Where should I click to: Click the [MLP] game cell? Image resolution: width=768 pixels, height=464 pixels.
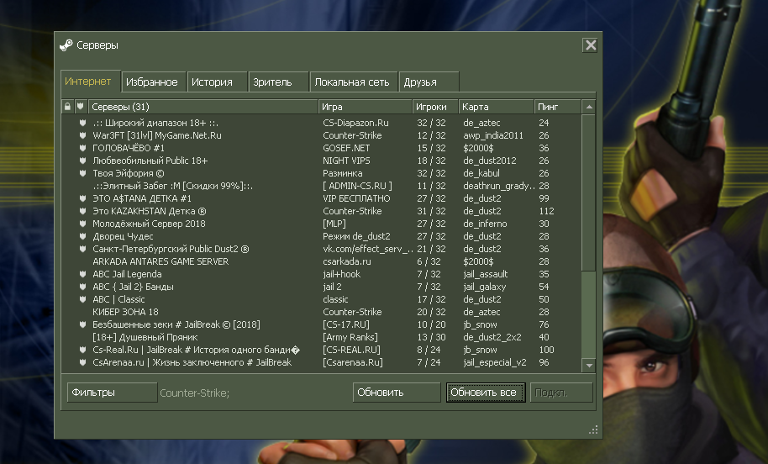coord(334,224)
